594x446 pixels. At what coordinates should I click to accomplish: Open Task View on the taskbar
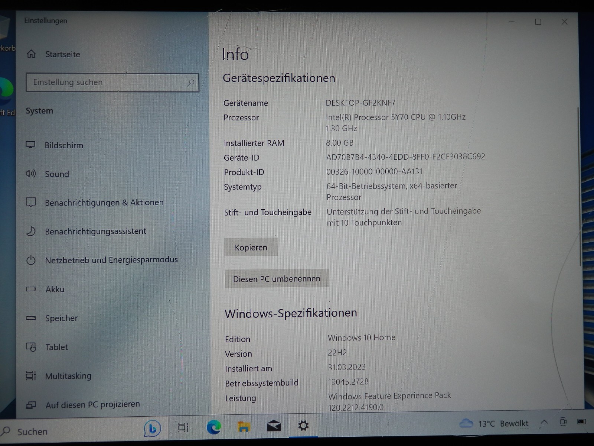click(183, 427)
